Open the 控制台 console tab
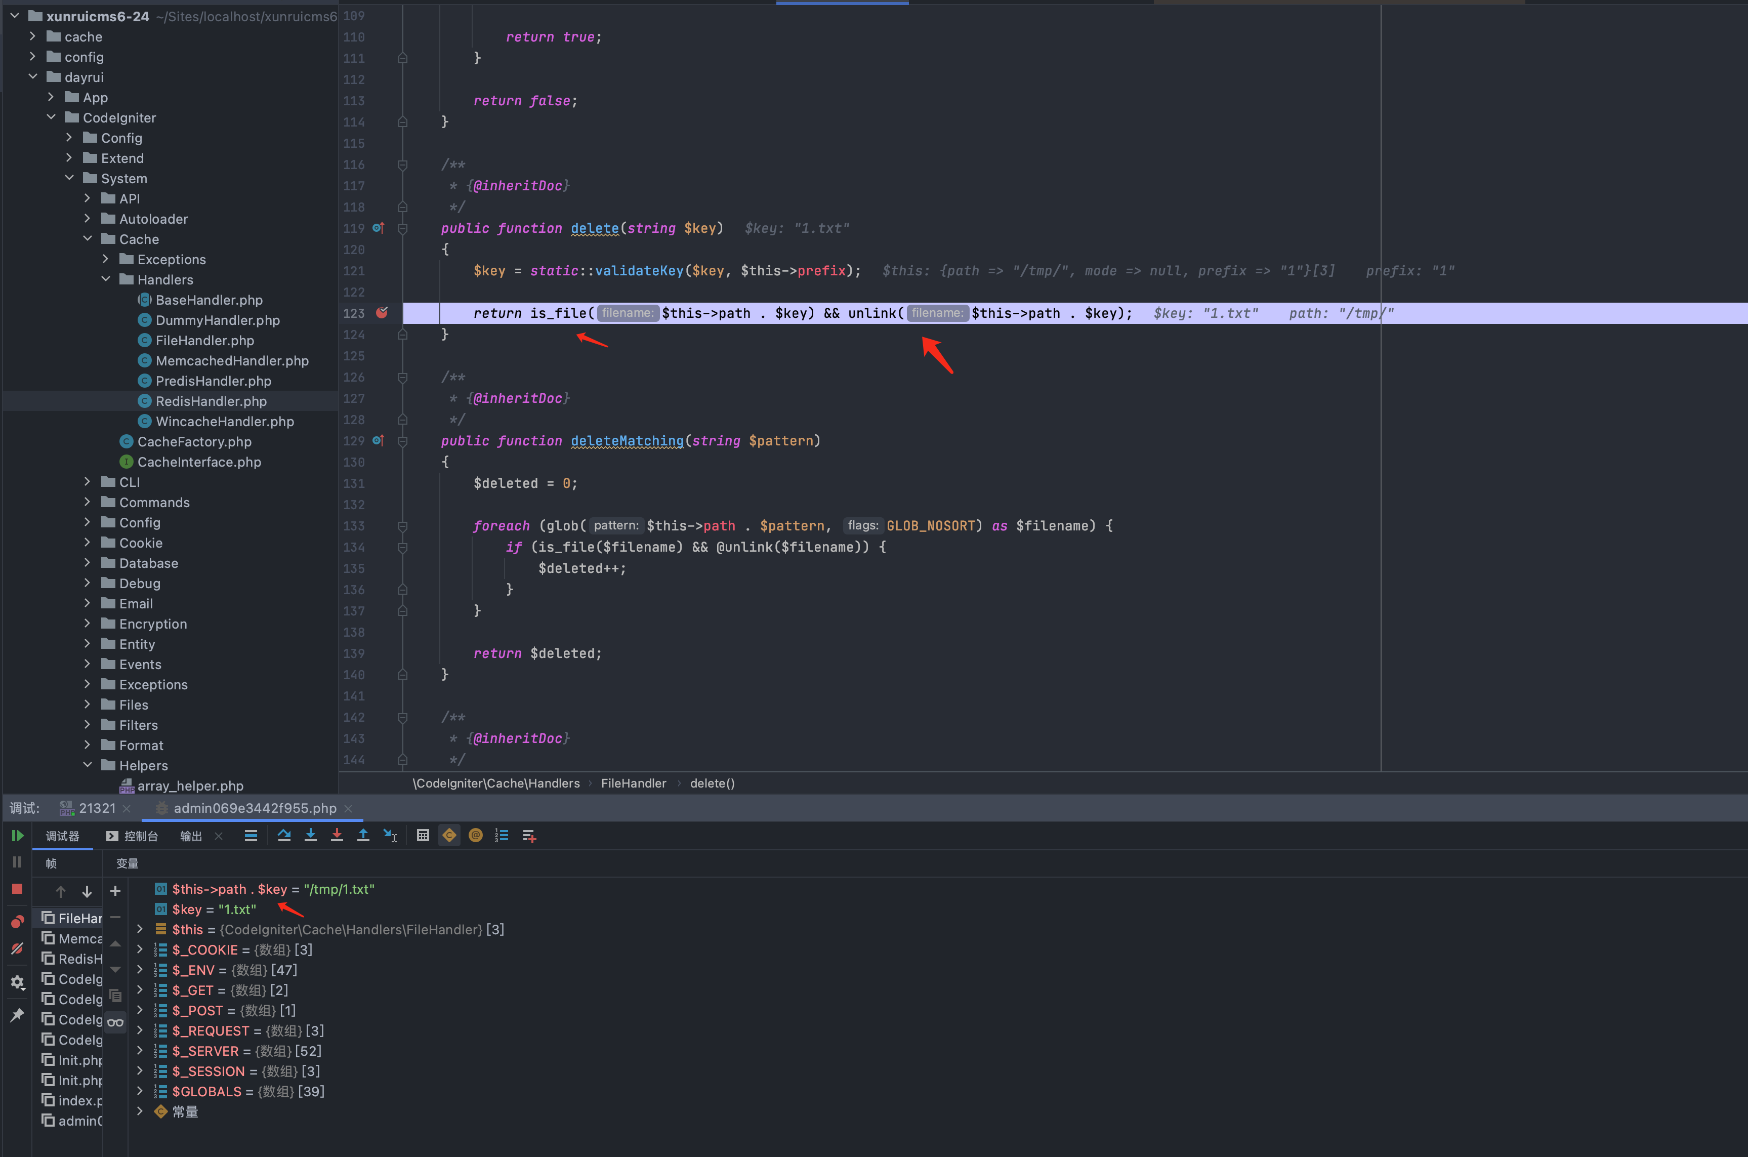The height and width of the screenshot is (1157, 1748). pos(133,836)
